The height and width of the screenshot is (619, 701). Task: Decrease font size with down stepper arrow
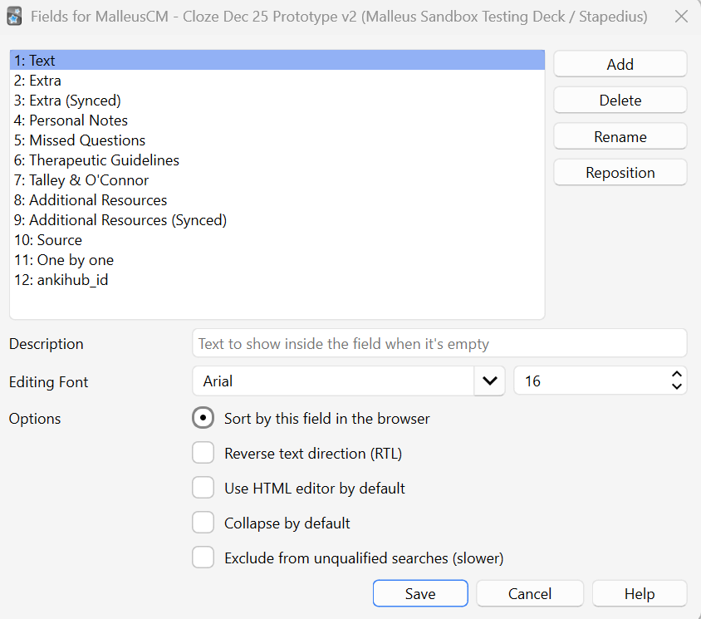[x=677, y=387]
